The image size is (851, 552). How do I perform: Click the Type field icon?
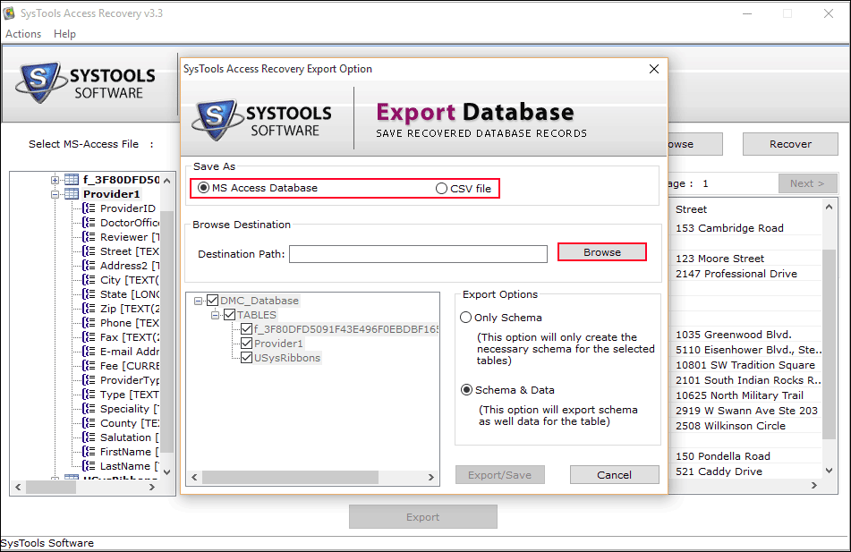click(x=89, y=395)
